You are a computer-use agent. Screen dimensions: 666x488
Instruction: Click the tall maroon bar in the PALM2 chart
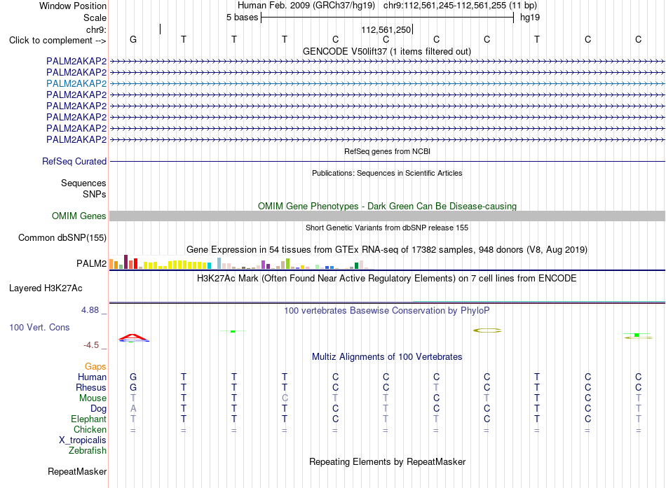coord(125,262)
